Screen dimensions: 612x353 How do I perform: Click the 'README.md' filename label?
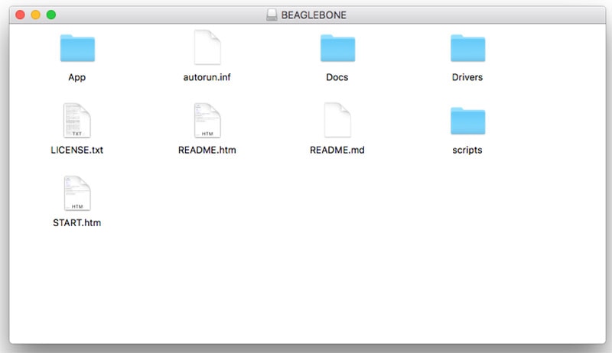pyautogui.click(x=337, y=150)
